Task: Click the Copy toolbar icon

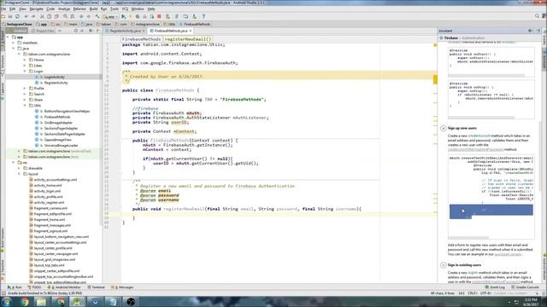Action: tap(50, 16)
